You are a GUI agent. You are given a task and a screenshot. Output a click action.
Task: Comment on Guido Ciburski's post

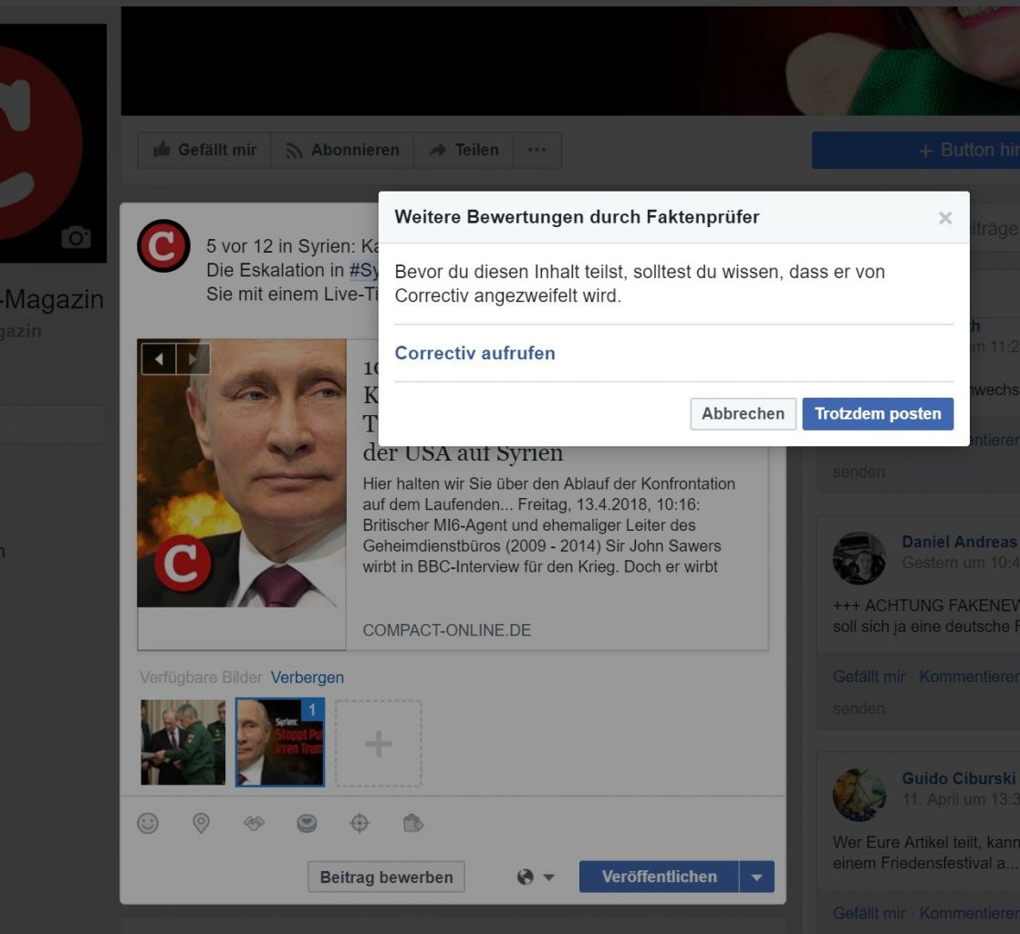[969, 913]
